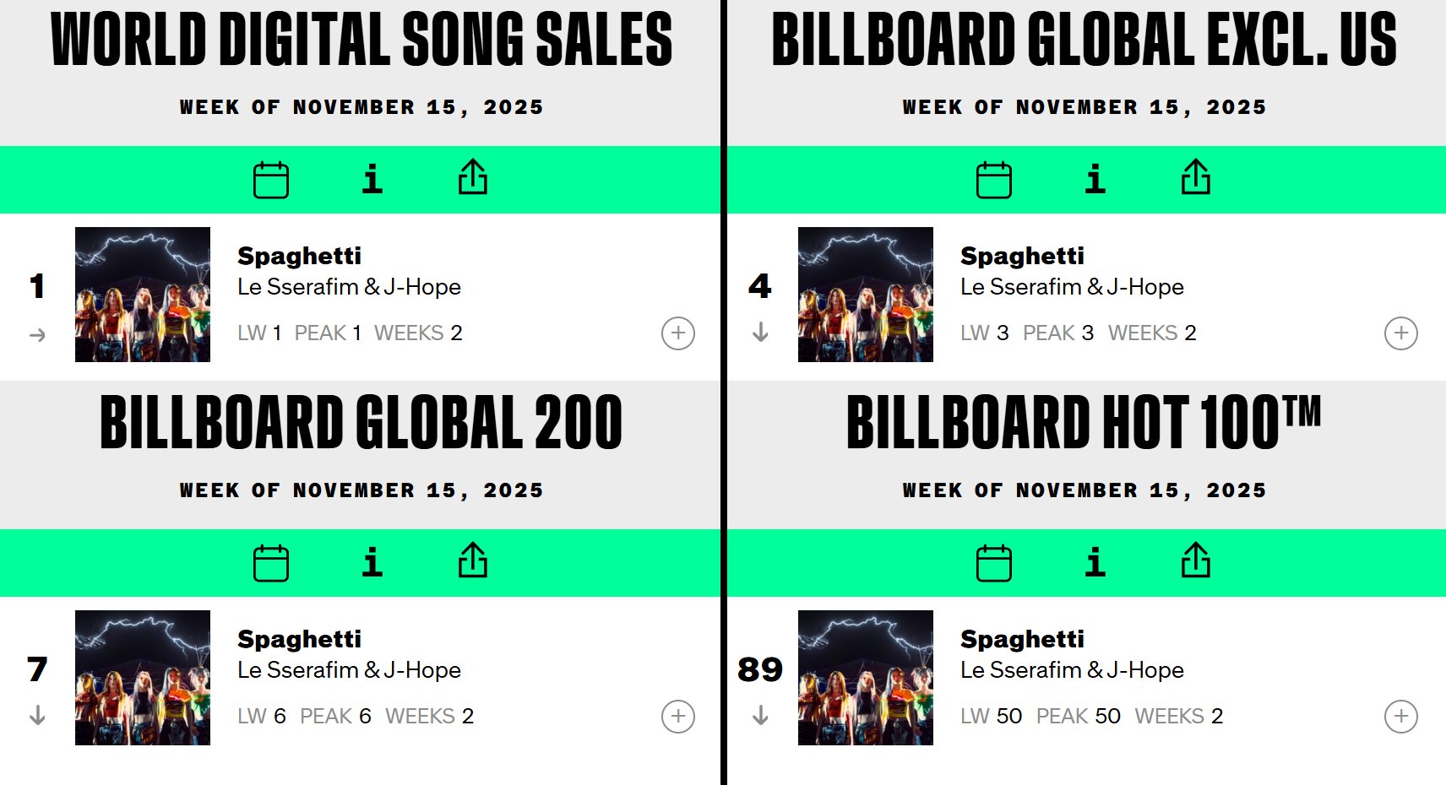This screenshot has height=785, width=1446.
Task: Open Spaghetti song title in Global 200
Action: [299, 639]
